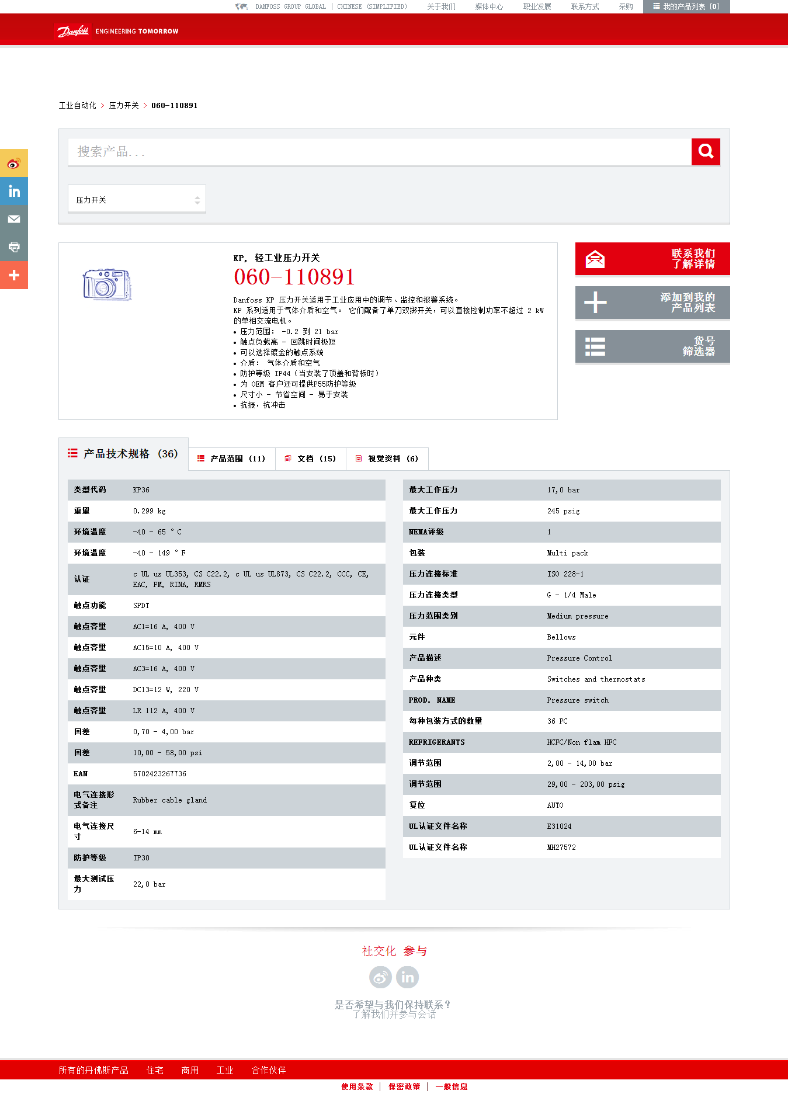Click the product camera placeholder image
788x1094 pixels.
107,284
